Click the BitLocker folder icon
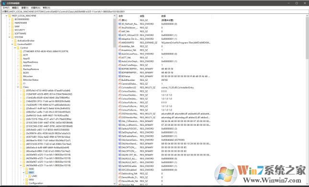Viewport: 309px width, 187px height. pyautogui.click(x=21, y=77)
